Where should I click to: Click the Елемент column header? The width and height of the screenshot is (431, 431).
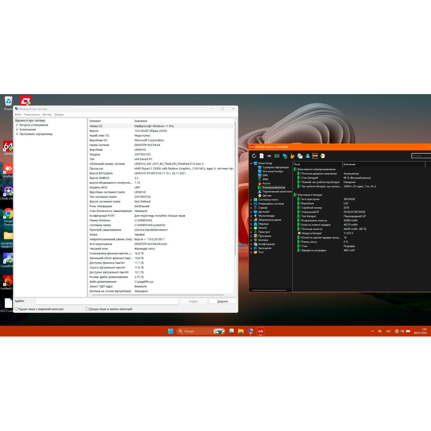pyautogui.click(x=110, y=121)
